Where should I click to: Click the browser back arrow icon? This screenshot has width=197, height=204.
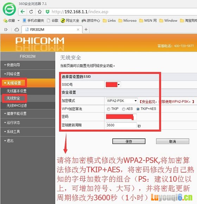point(23,12)
